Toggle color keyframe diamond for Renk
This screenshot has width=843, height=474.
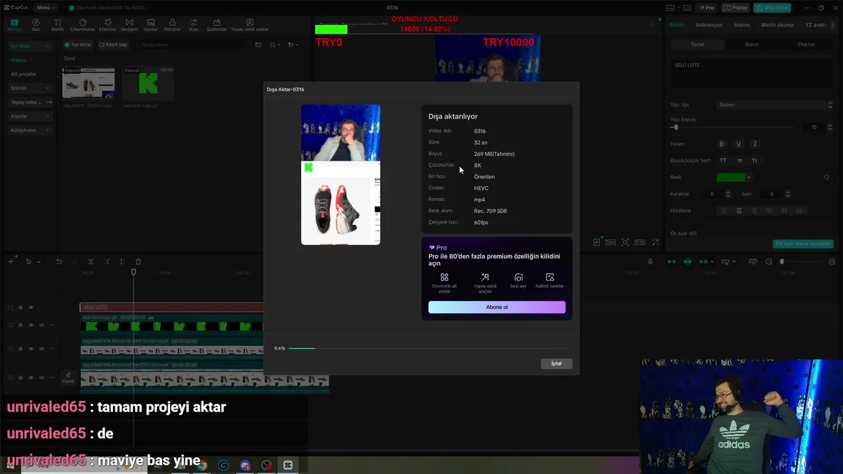827,177
